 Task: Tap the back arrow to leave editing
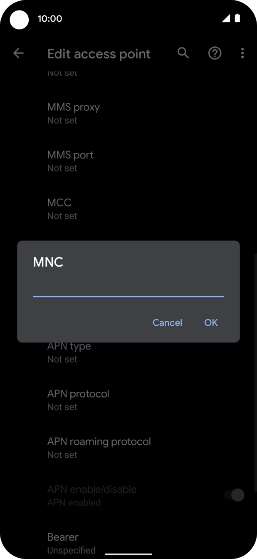tap(18, 53)
